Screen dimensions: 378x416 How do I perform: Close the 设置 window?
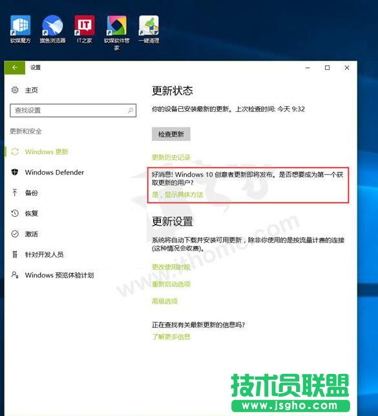(347, 68)
